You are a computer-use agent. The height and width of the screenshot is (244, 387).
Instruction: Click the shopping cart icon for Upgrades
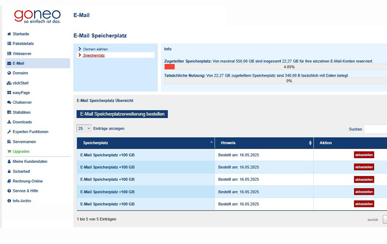click(x=9, y=151)
